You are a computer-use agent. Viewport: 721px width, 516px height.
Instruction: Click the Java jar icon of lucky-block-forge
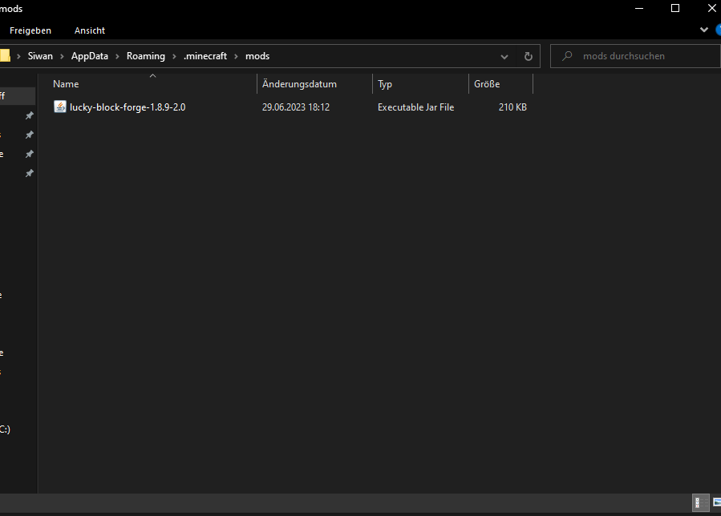60,107
